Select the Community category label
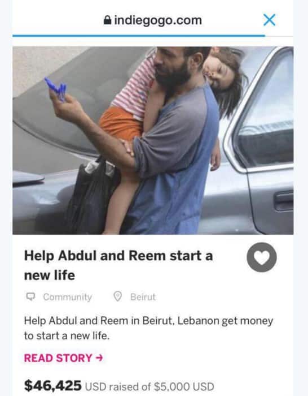This screenshot has height=396, width=308. (x=68, y=297)
